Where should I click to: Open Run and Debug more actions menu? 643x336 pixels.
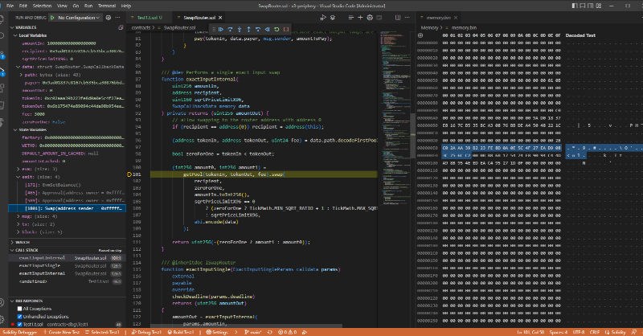tap(117, 18)
